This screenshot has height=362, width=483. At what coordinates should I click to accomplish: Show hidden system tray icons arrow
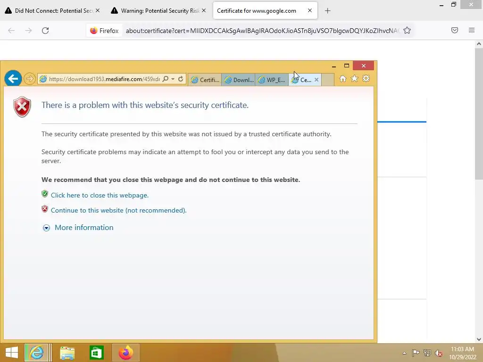click(404, 353)
